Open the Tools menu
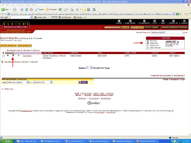The height and width of the screenshot is (143, 191). [x=28, y=5]
